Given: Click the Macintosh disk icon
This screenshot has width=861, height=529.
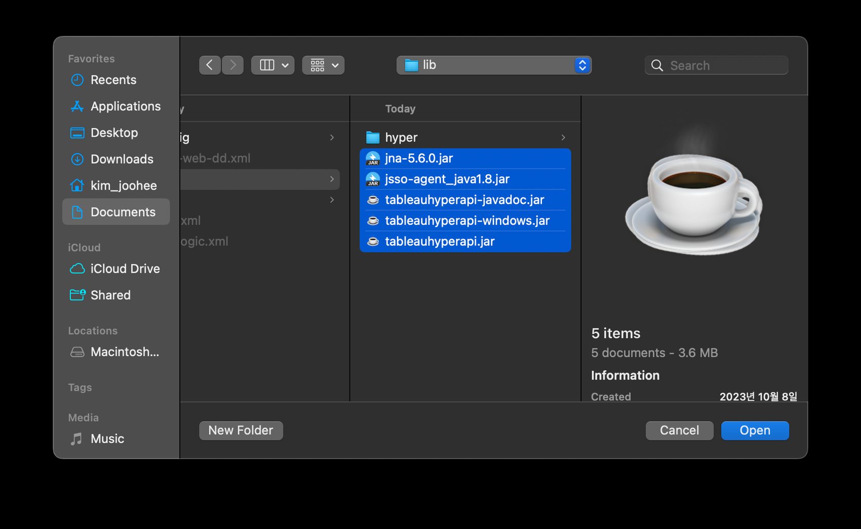Looking at the screenshot, I should (77, 352).
